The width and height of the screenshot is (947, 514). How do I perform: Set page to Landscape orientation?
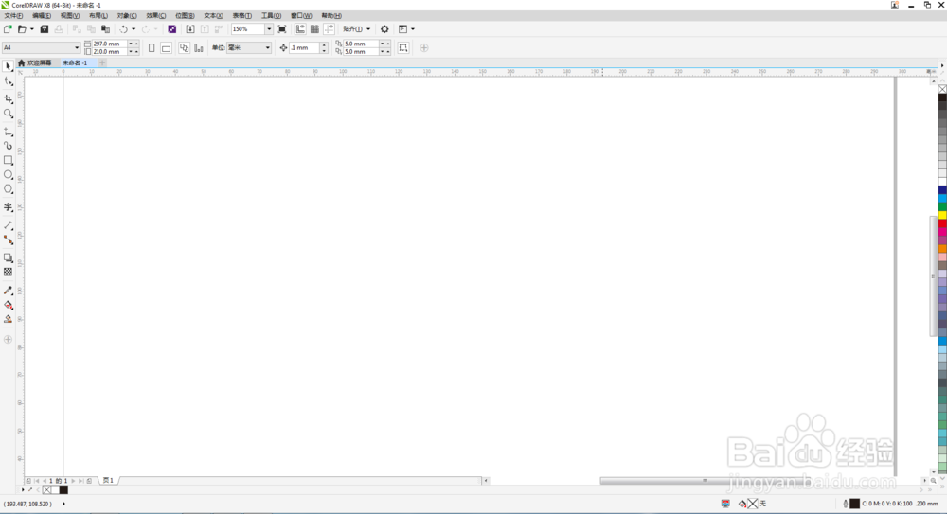(166, 47)
